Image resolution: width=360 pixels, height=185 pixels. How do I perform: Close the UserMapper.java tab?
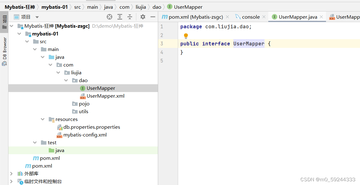[x=321, y=17]
